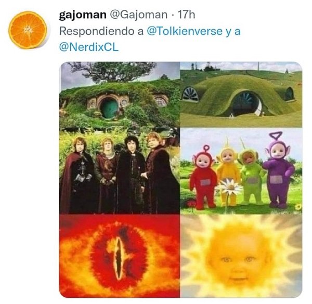Open the @Gajoman handle
The height and width of the screenshot is (304, 312).
pos(139,15)
